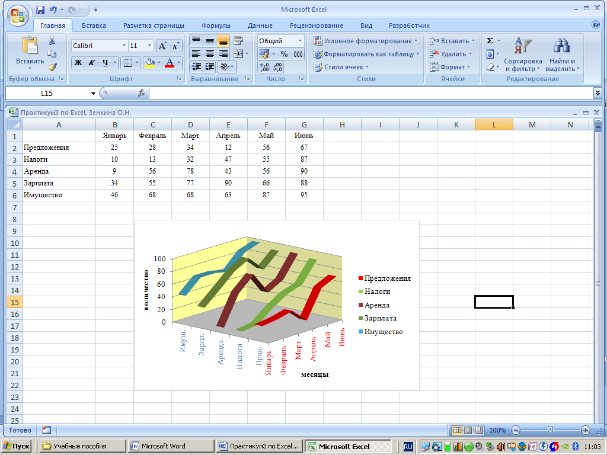607x455 pixels.
Task: Toggle italic (К) formatting
Action: [91, 63]
